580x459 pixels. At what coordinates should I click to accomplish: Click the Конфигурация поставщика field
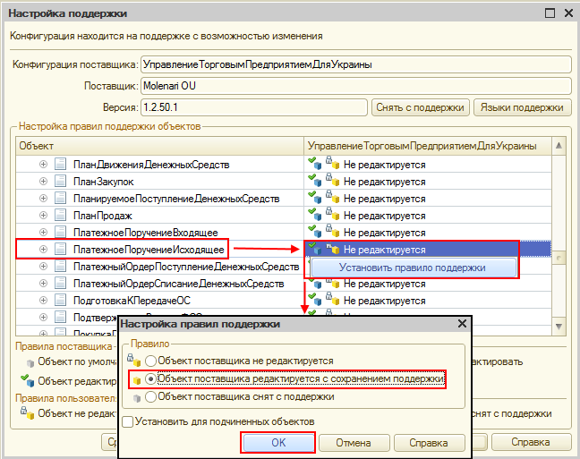point(356,64)
